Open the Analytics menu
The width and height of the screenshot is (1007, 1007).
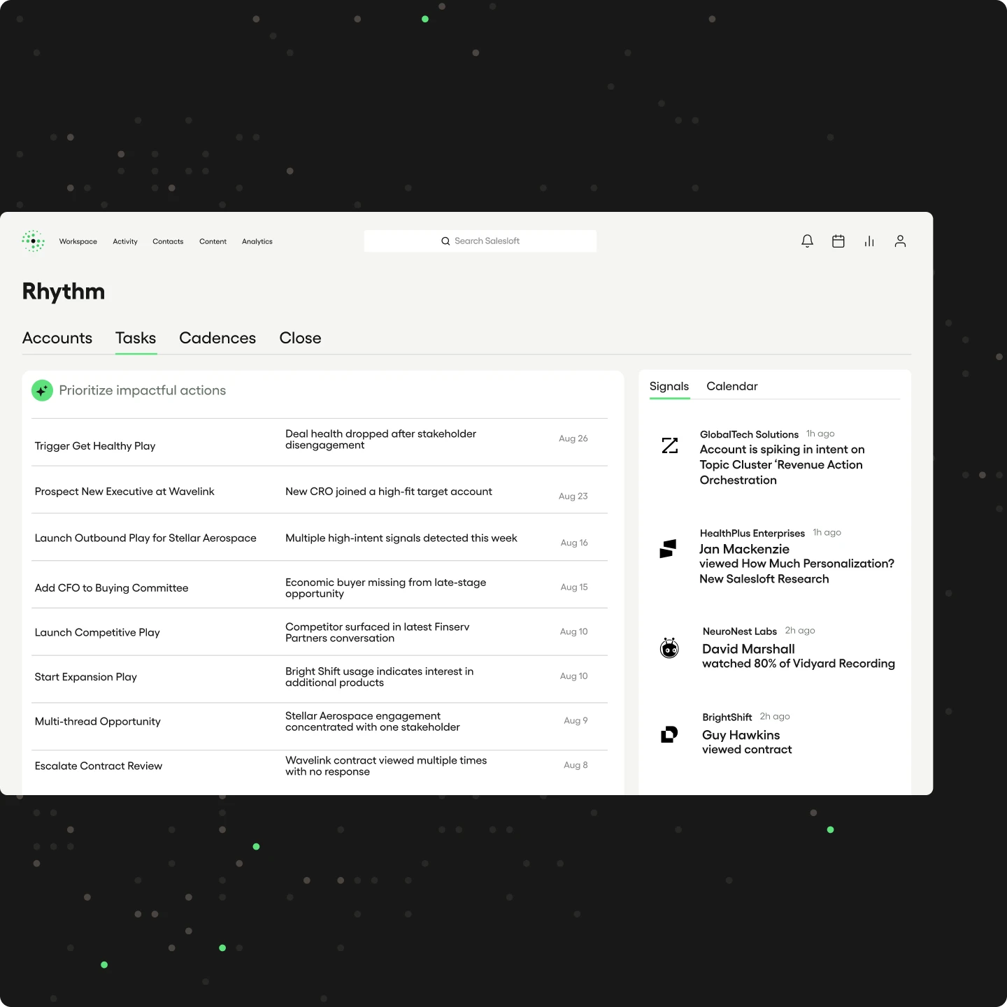coord(257,241)
